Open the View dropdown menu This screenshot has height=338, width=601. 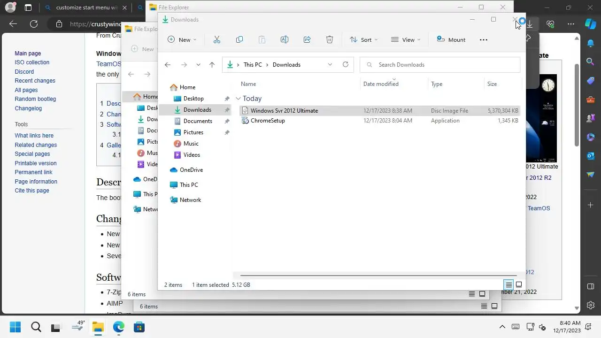coord(406,40)
